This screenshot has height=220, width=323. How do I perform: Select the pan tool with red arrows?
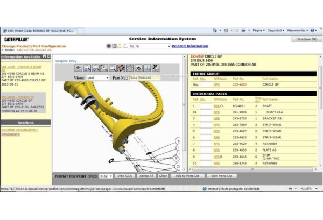pos(121,68)
